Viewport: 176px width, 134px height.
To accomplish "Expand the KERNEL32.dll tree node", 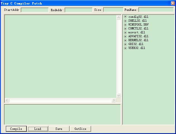I will pyautogui.click(x=125, y=40).
